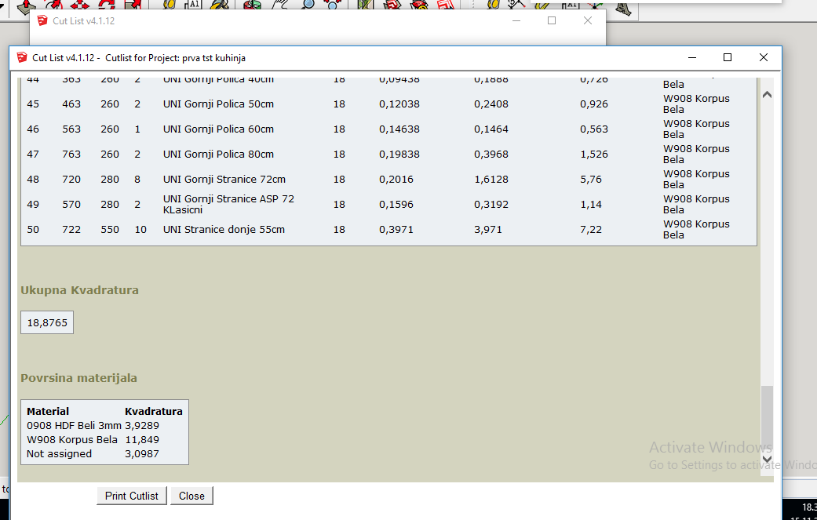Select the Move tool in SketchUp toolbar
Image resolution: width=817 pixels, height=520 pixels.
coord(80,5)
